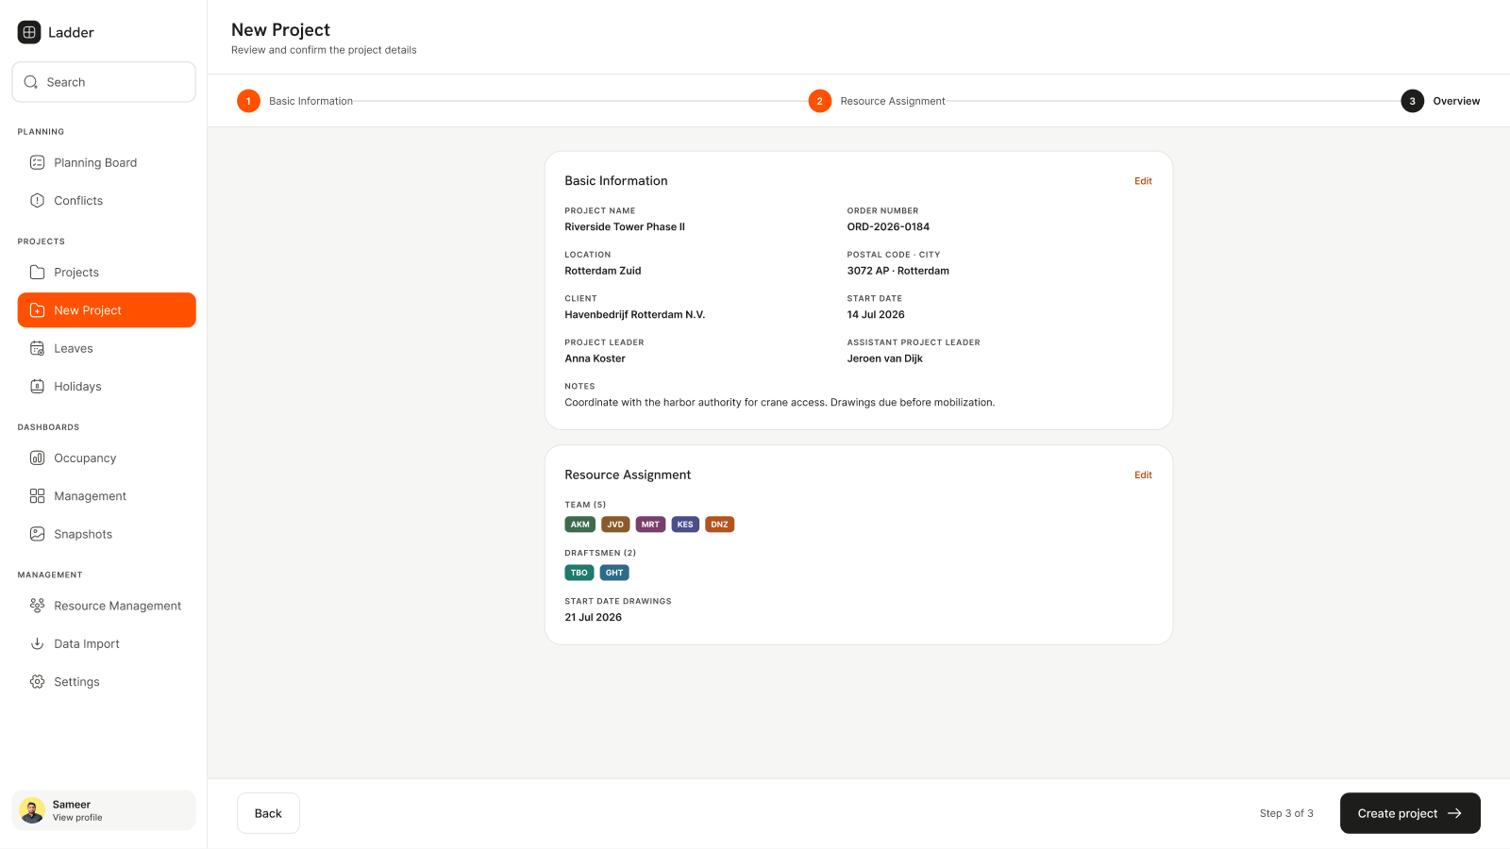The image size is (1510, 849).
Task: Click the New Project folder-plus icon
Action: [x=38, y=310]
